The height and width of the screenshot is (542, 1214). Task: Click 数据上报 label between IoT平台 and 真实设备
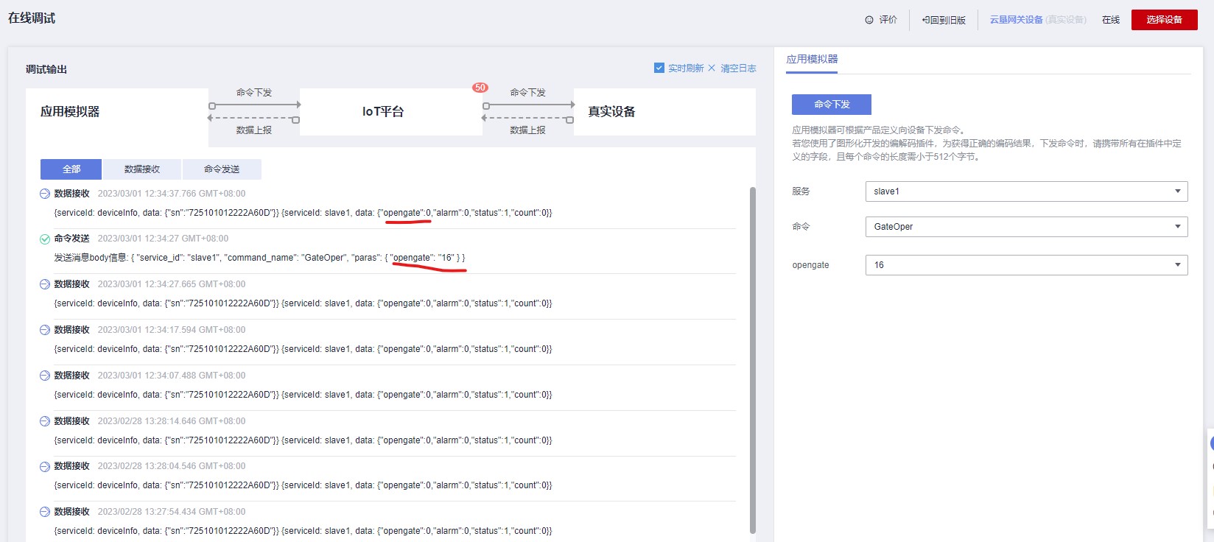pos(528,130)
